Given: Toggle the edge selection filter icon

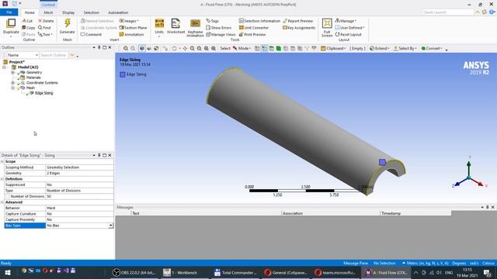Looking at the screenshot, I should pos(264,48).
